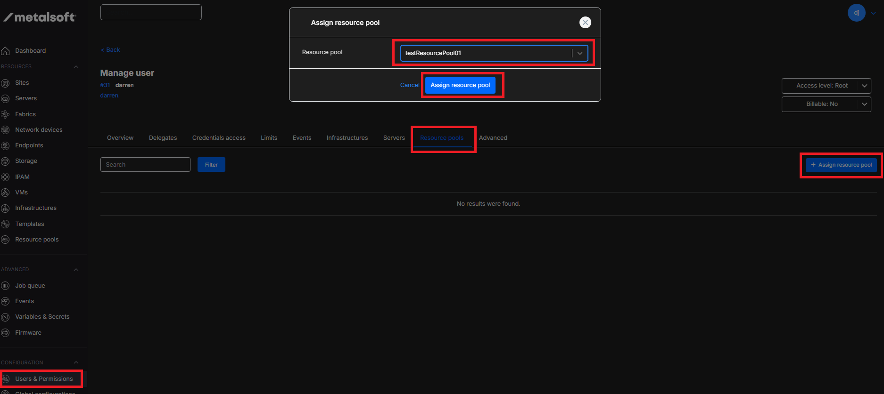Click the Job queue icon

(x=6, y=286)
